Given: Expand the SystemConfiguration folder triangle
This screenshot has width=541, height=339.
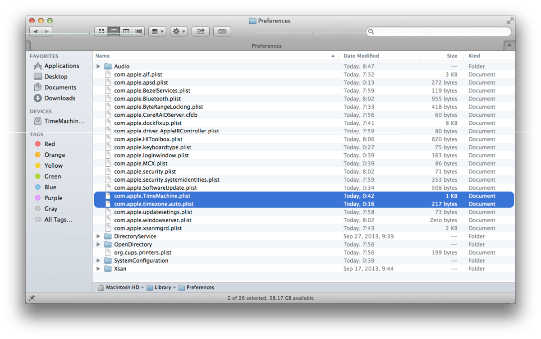Looking at the screenshot, I should 98,261.
